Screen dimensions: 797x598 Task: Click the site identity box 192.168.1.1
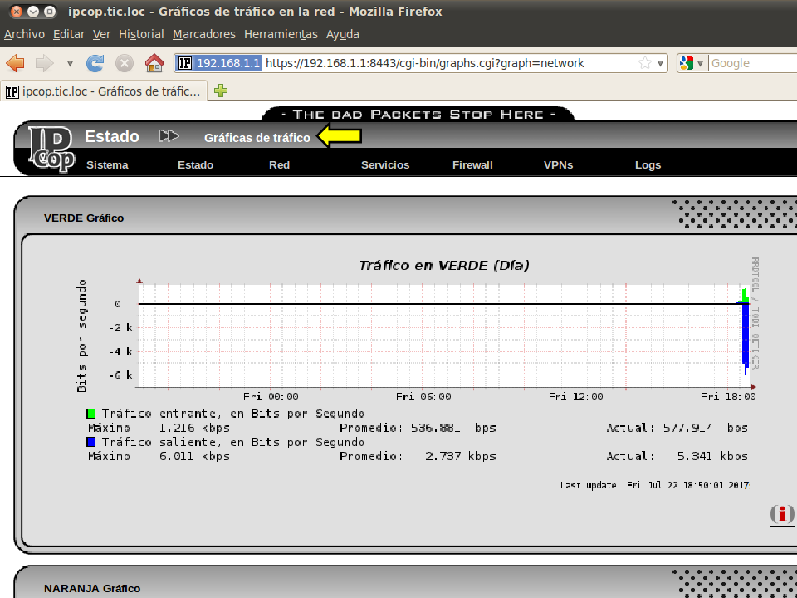(219, 63)
